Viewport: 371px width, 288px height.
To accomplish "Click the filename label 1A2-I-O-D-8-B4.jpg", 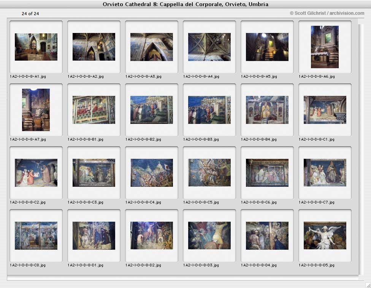I will (x=258, y=139).
